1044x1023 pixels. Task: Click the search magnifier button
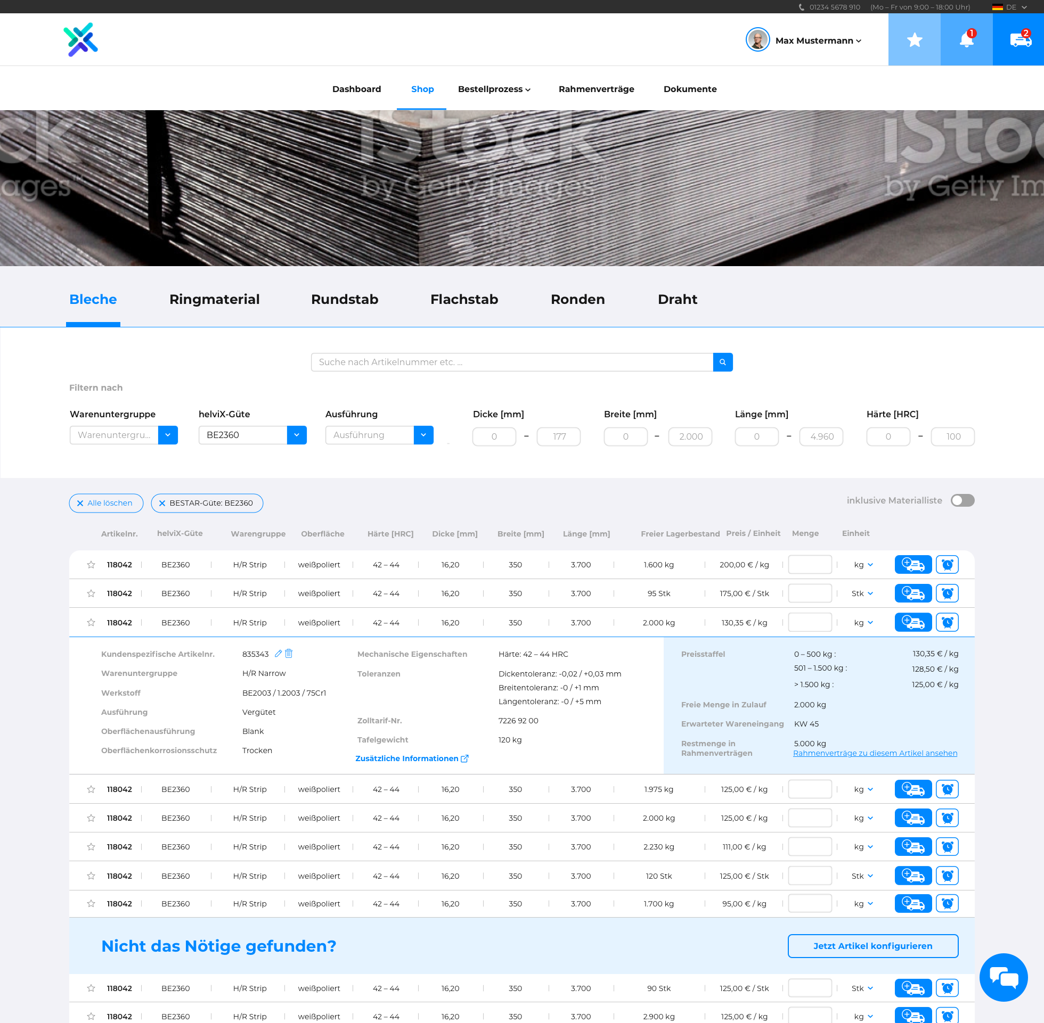point(722,362)
